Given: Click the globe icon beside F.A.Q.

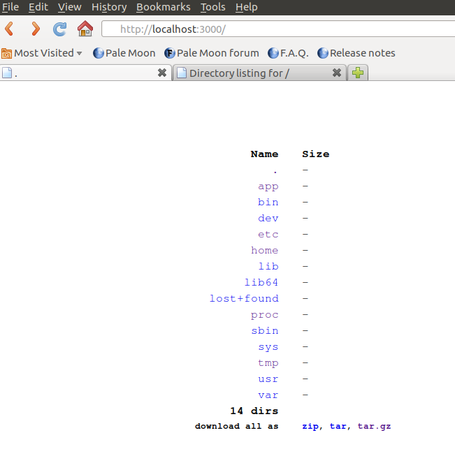Looking at the screenshot, I should 273,53.
